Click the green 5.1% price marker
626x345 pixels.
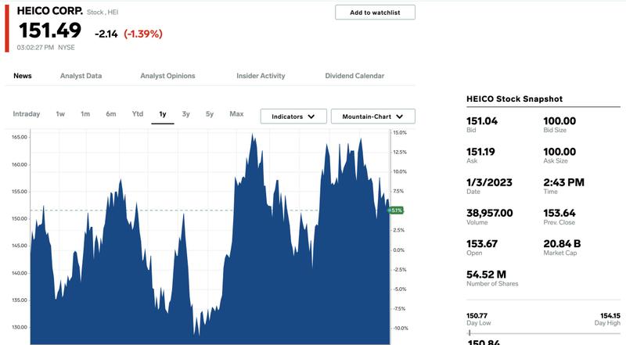pos(396,210)
